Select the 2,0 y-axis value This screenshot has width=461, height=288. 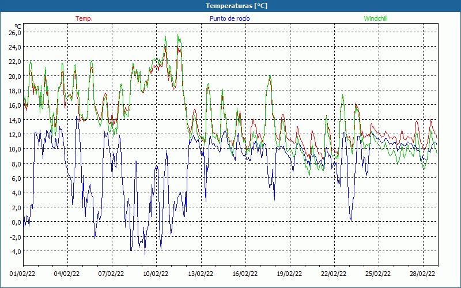(x=17, y=207)
